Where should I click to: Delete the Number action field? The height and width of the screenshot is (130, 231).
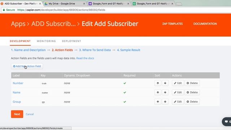click(192, 83)
